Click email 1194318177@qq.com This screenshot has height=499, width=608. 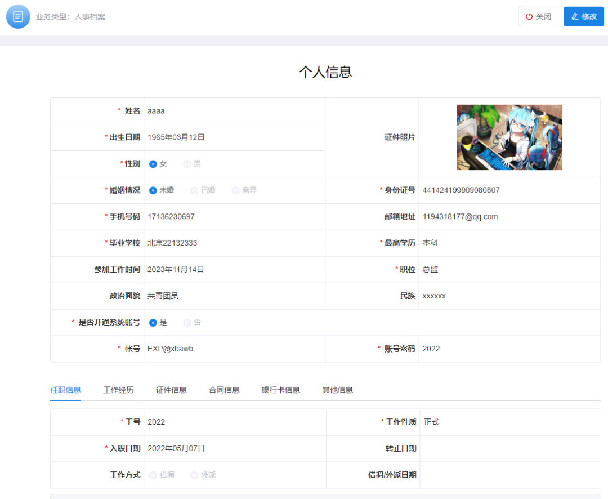point(461,216)
